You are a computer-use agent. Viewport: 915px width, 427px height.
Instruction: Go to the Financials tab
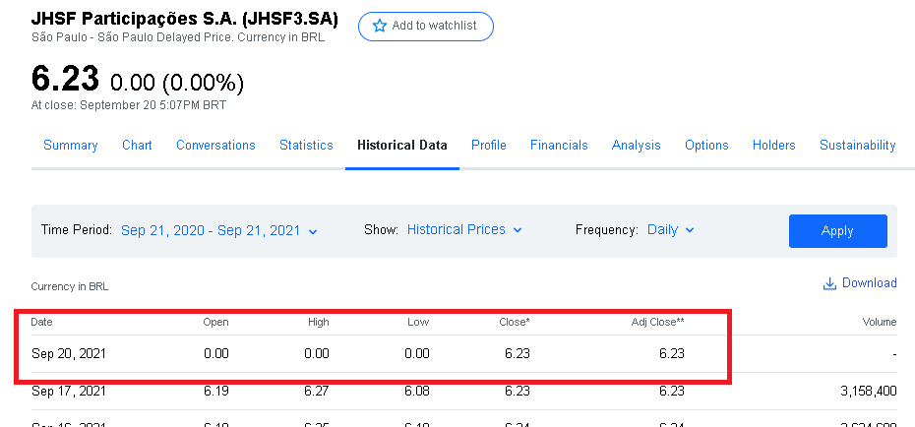click(x=559, y=146)
